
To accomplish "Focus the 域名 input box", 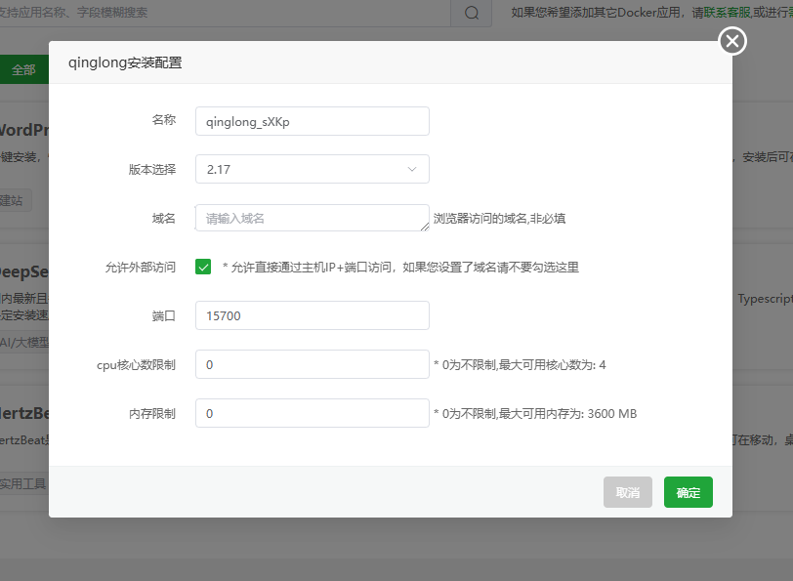I will 312,218.
